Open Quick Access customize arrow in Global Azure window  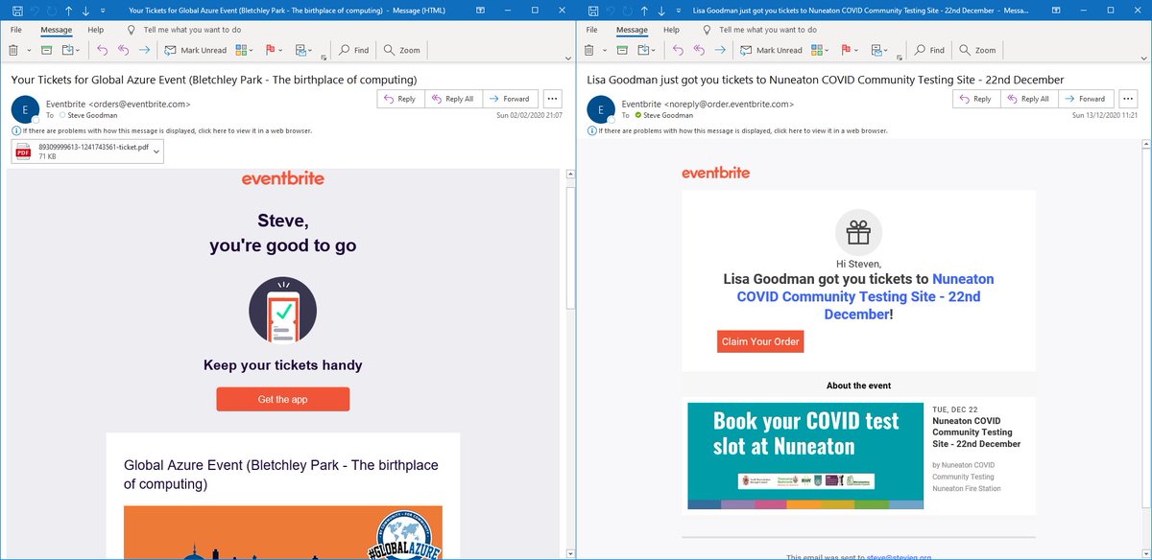(104, 12)
